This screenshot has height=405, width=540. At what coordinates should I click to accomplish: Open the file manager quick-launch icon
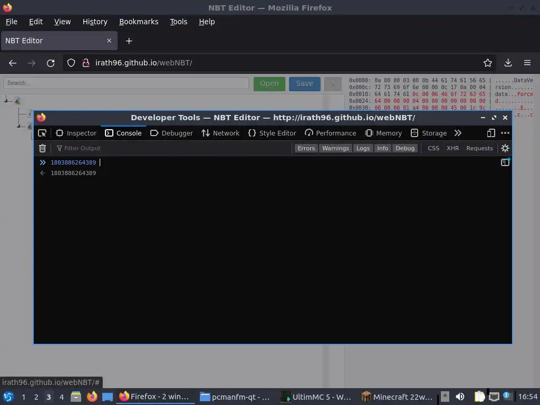(76, 397)
